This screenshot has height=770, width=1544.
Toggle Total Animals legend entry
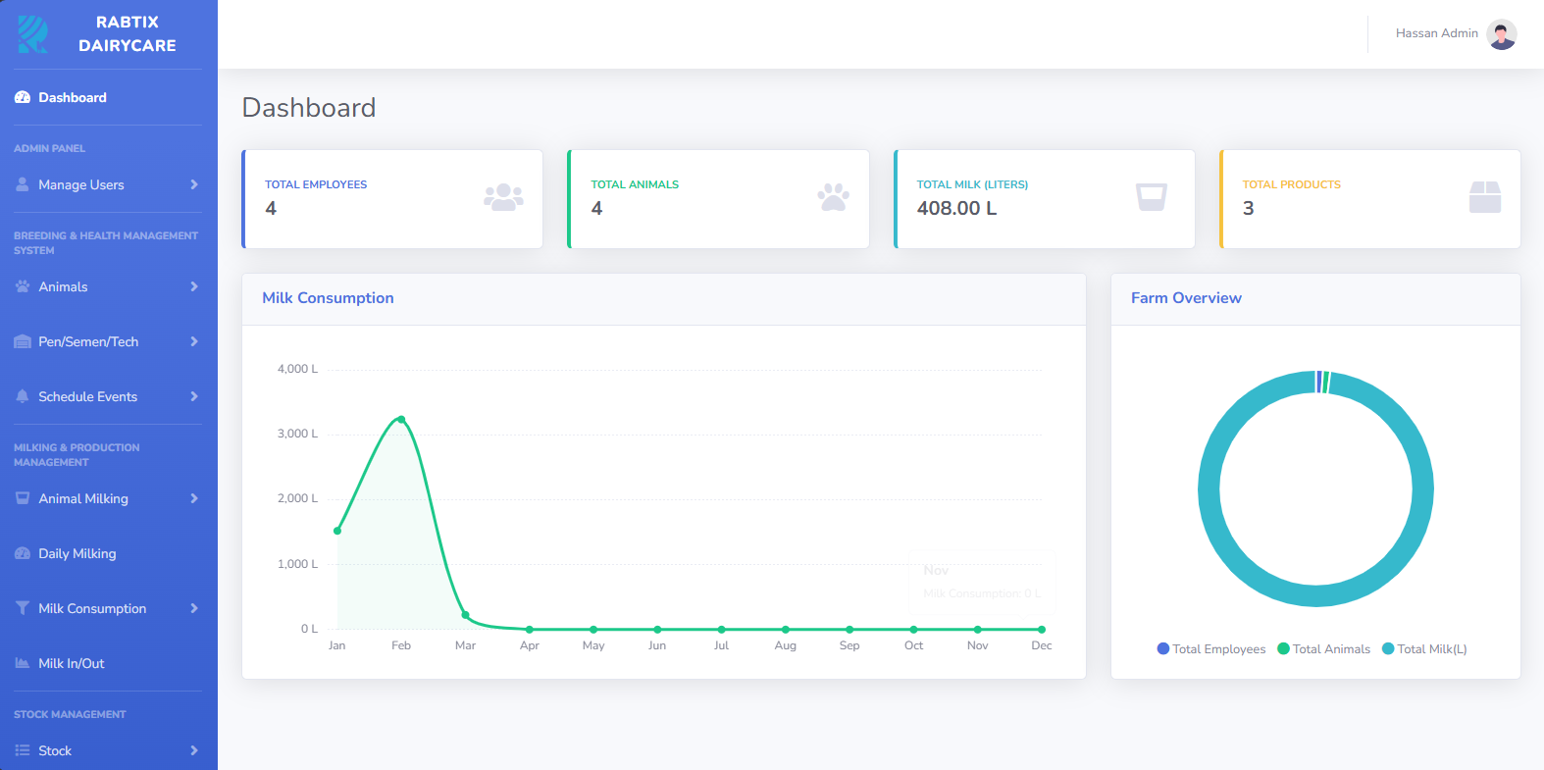1324,649
